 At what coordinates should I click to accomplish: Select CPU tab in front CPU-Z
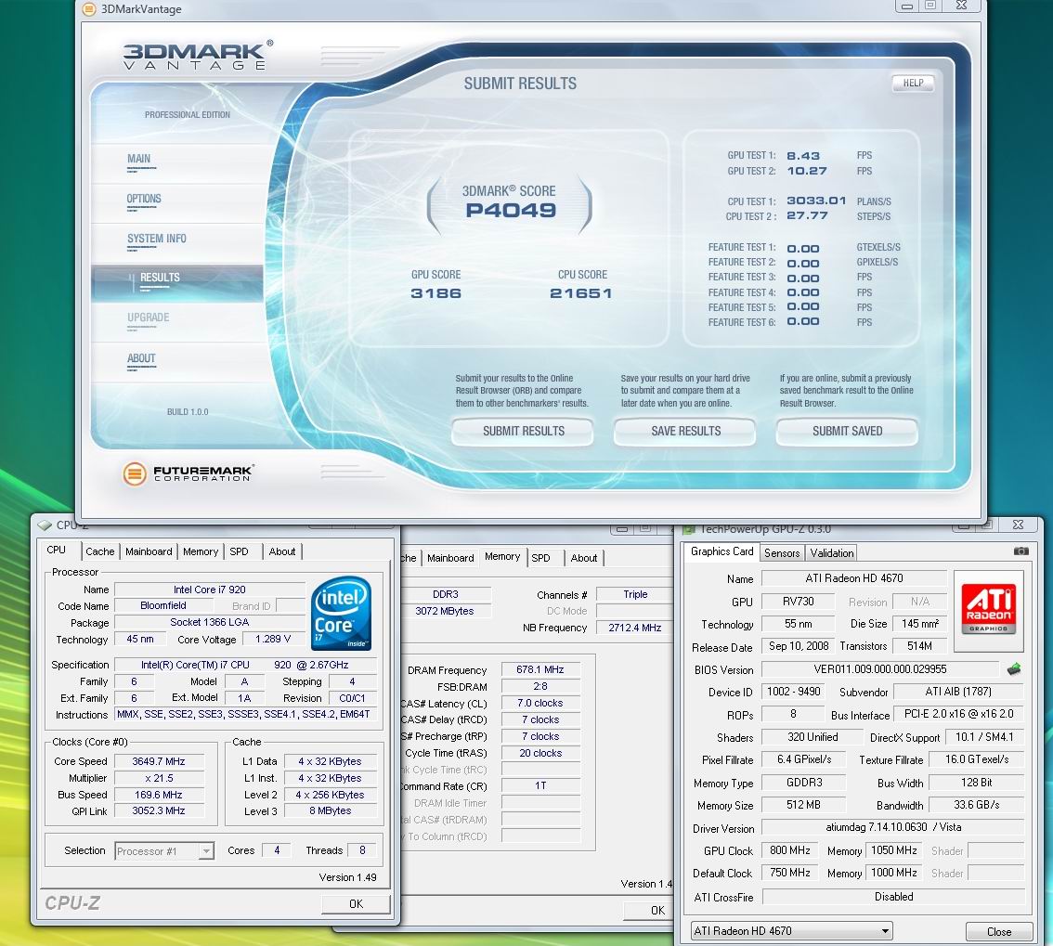tap(57, 550)
